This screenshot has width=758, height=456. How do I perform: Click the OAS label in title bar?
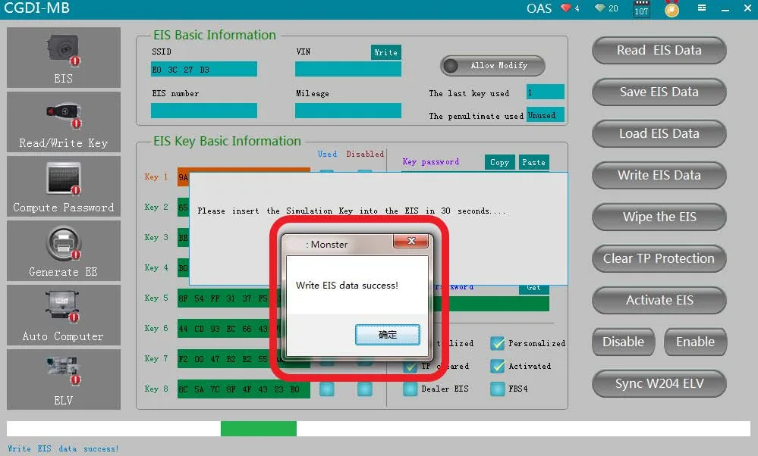coord(539,8)
